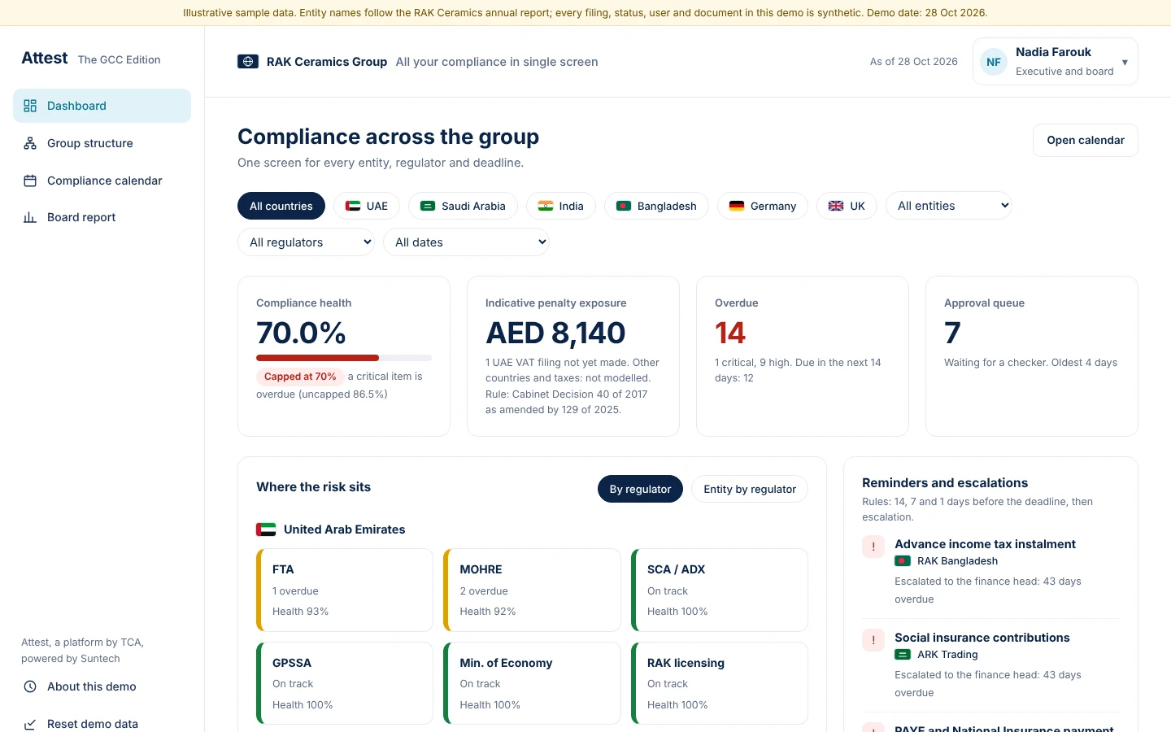This screenshot has width=1171, height=732.
Task: Filter by the UAE country pill
Action: coord(367,206)
